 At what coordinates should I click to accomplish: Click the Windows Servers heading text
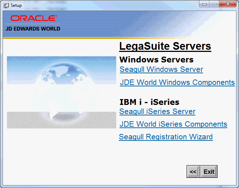(x=156, y=60)
